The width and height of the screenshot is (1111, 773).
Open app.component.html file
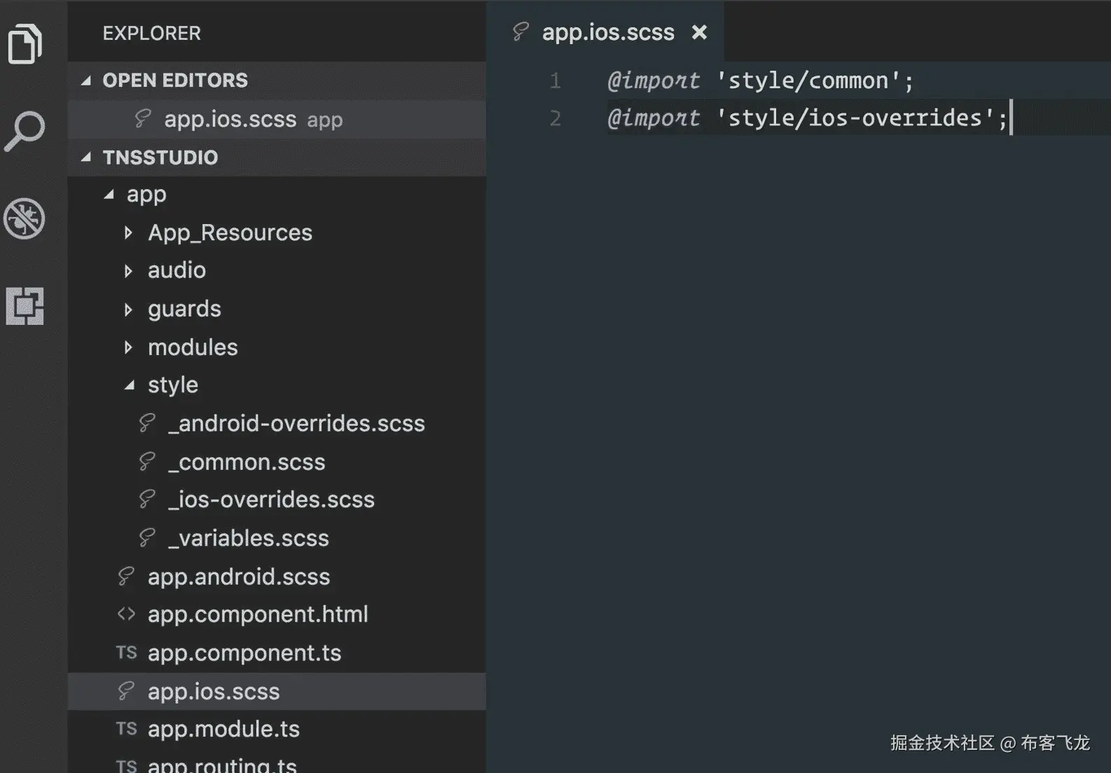[258, 614]
